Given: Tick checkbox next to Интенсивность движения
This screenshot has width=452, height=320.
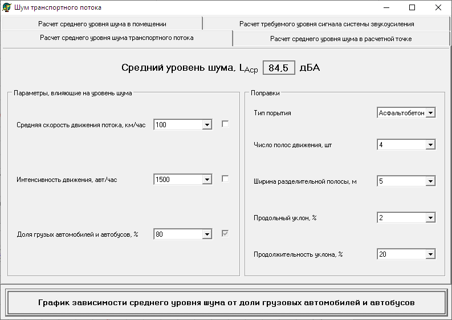Looking at the screenshot, I should (225, 179).
